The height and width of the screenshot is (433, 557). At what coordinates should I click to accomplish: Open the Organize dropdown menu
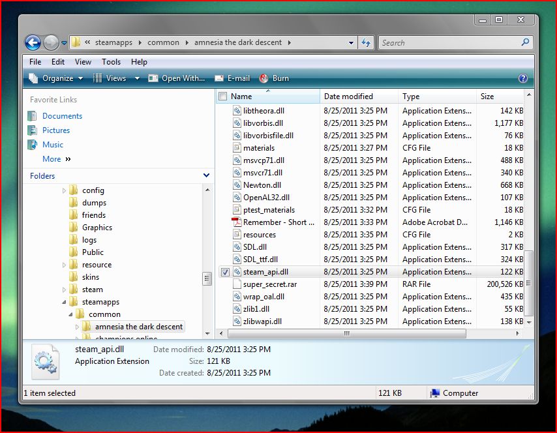[57, 78]
